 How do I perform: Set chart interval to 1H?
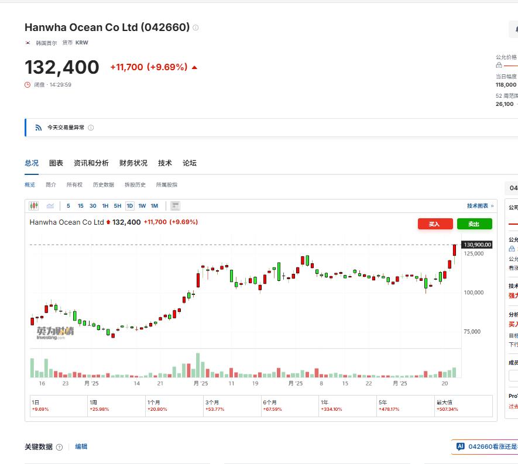click(105, 206)
